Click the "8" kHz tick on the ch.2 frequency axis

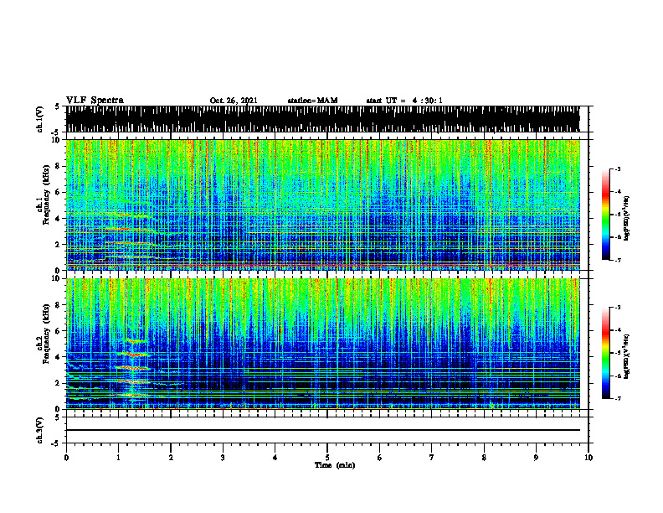coord(58,305)
